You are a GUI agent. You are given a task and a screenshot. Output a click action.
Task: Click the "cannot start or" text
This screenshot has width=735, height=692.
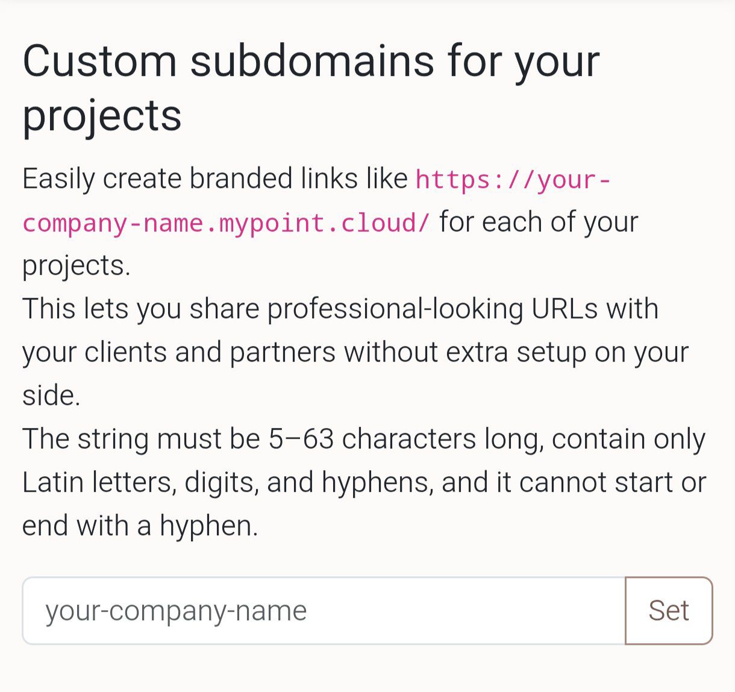coord(613,482)
